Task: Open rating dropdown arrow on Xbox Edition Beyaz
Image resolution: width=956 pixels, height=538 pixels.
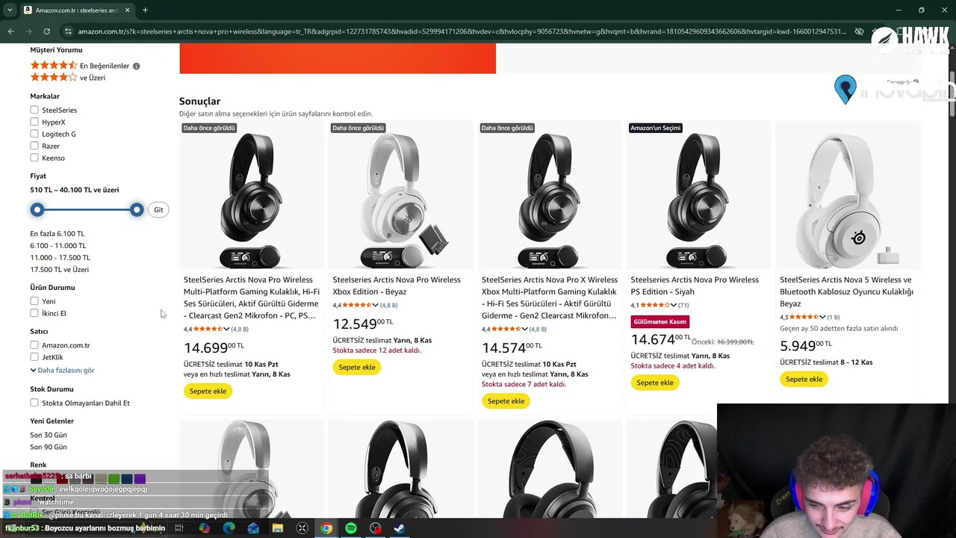Action: click(376, 305)
